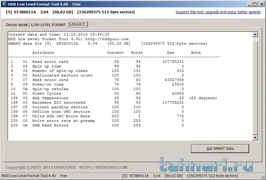
Task: Click the '(25 degrees)' note
Action: click(x=203, y=98)
